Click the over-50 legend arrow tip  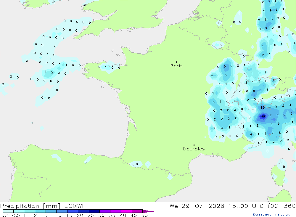coord(148,211)
